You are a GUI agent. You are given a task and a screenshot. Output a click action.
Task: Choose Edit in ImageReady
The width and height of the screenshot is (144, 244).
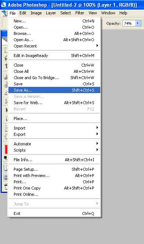pos(54,56)
